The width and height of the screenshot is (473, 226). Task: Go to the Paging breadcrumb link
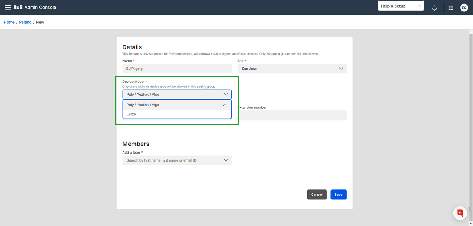coord(25,22)
